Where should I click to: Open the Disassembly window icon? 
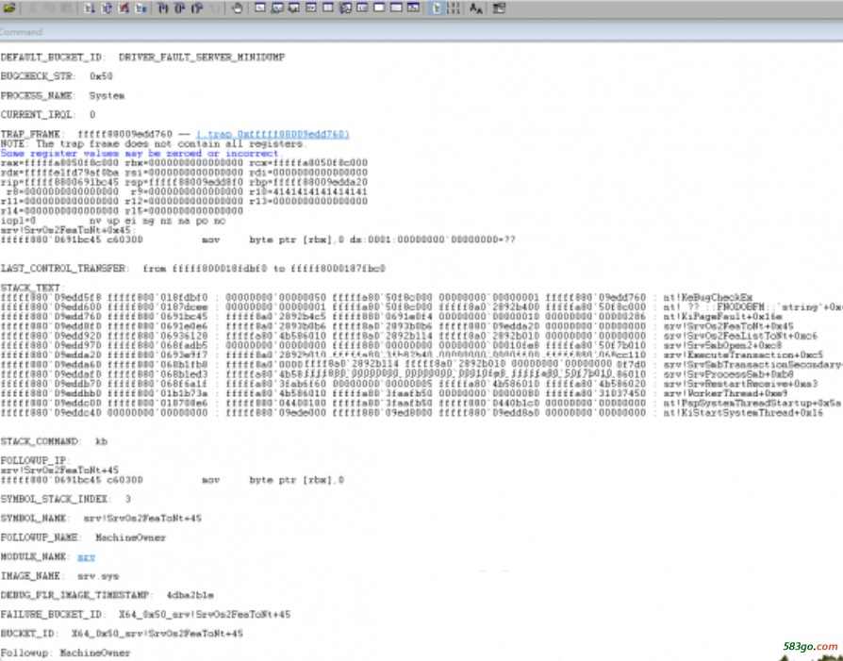(x=363, y=8)
